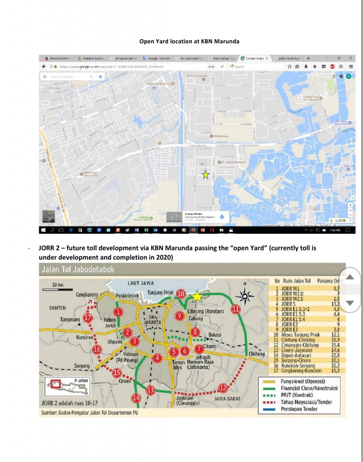The height and width of the screenshot is (462, 363).
Task: Click the Search Google Maps field
Action: [x=69, y=77]
